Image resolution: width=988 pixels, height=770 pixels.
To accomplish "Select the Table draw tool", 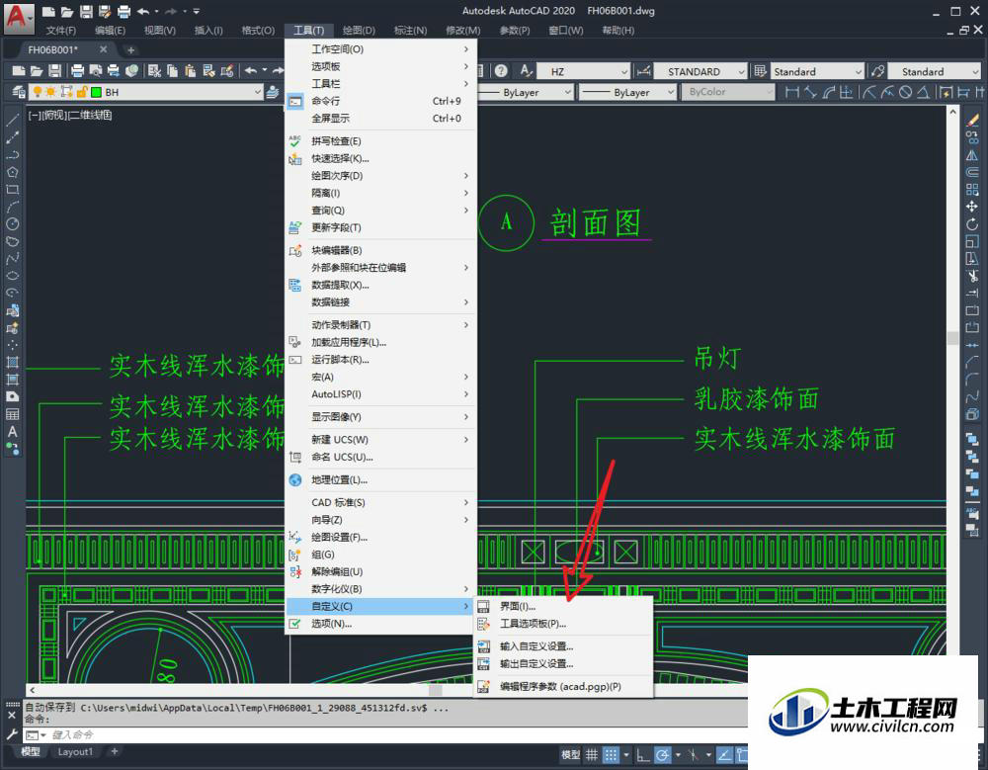I will pos(13,414).
